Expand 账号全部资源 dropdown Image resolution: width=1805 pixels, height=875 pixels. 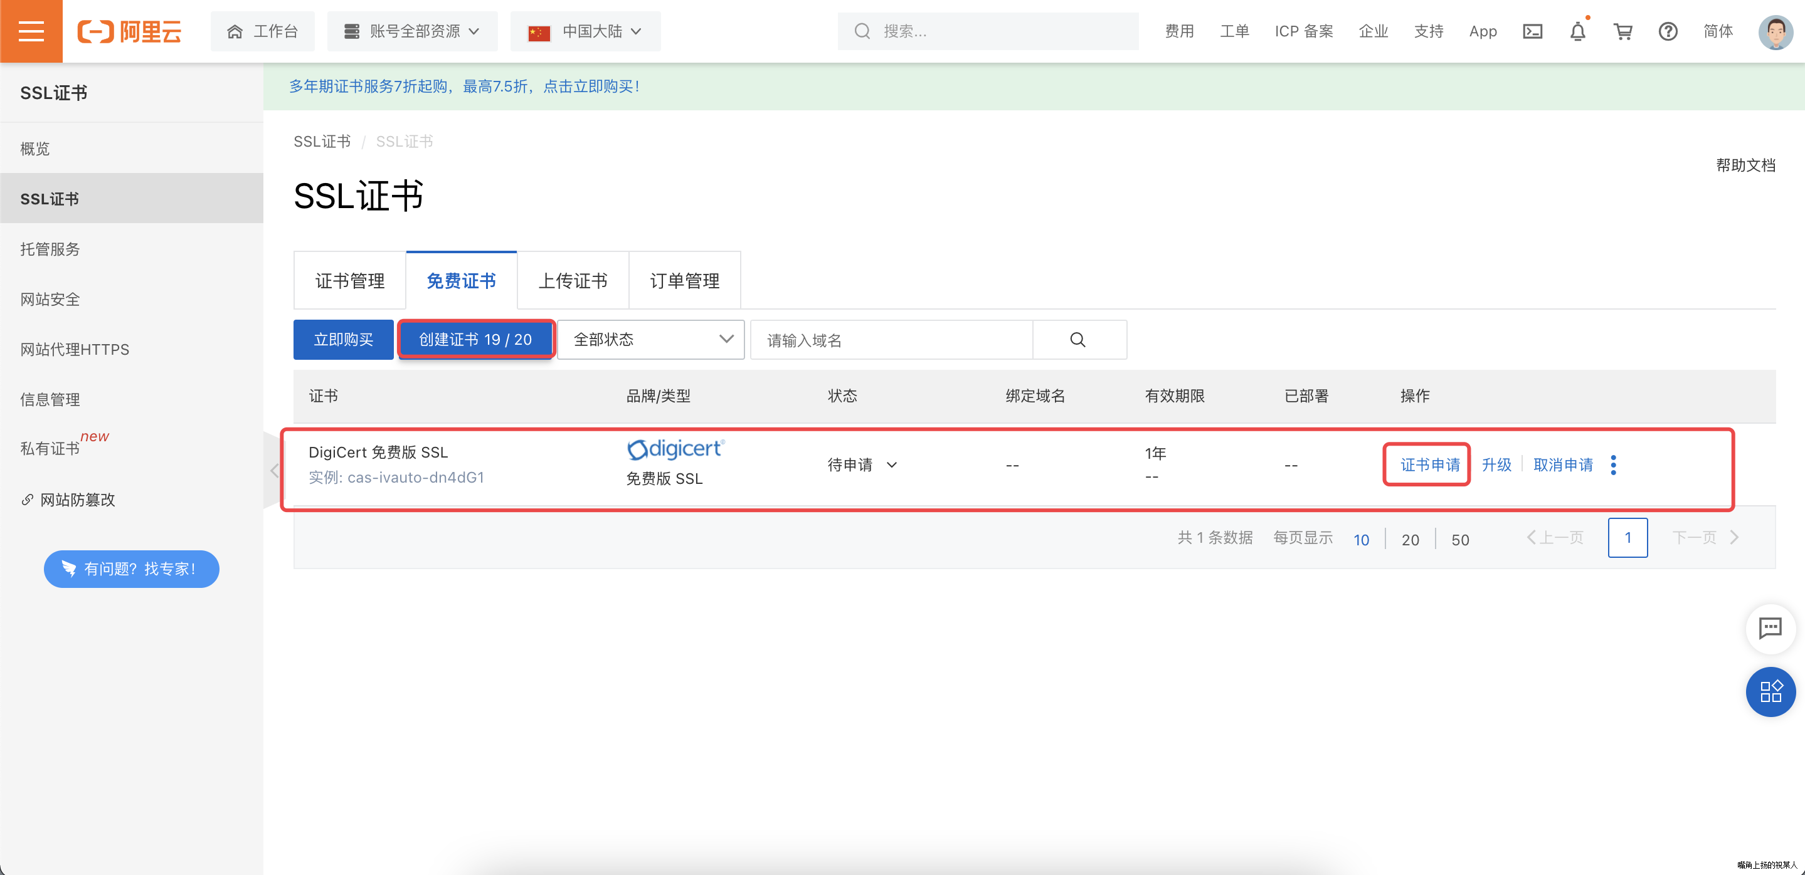[x=412, y=31]
